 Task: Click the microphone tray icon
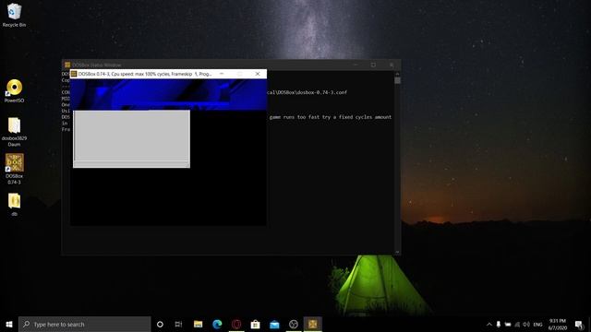tap(499, 324)
